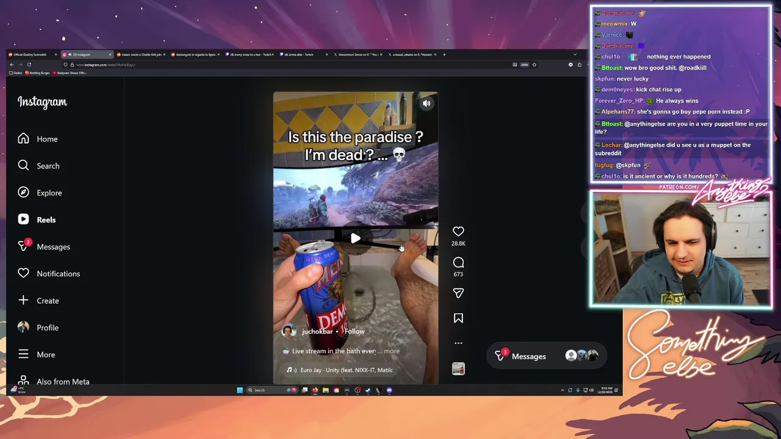
Task: Click the taskbar Search box
Action: (x=272, y=390)
